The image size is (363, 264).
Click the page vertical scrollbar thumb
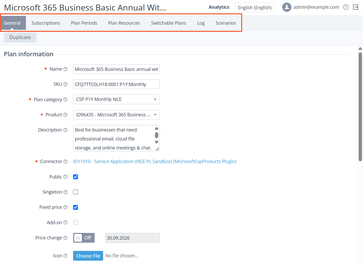[x=360, y=107]
